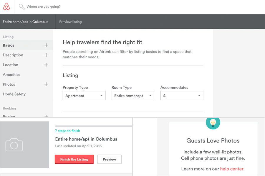Screen dimensions: 265x176
Task: Open the Property Type dropdown
Action: (x=84, y=96)
